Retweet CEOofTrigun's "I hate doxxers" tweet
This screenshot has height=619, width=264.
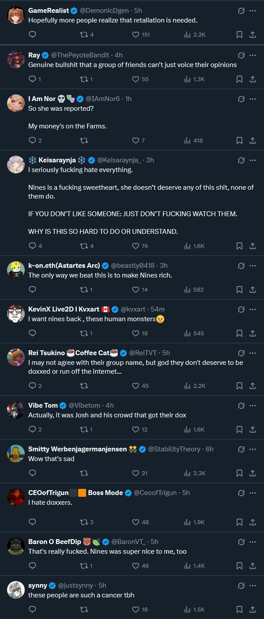86,522
